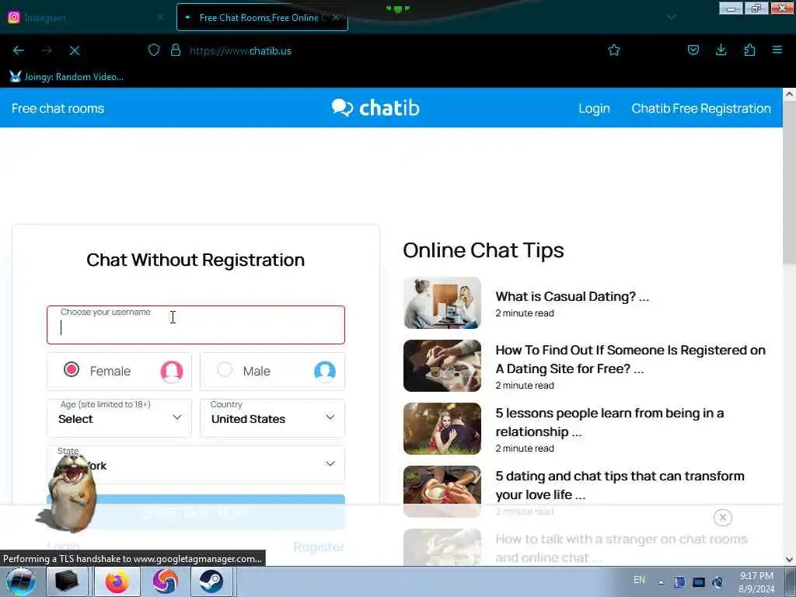Open the browser downloads panel
796x597 pixels.
pos(721,50)
